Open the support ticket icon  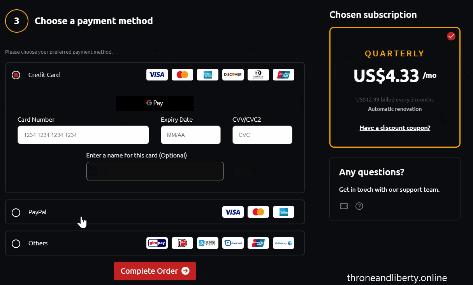[x=344, y=206]
